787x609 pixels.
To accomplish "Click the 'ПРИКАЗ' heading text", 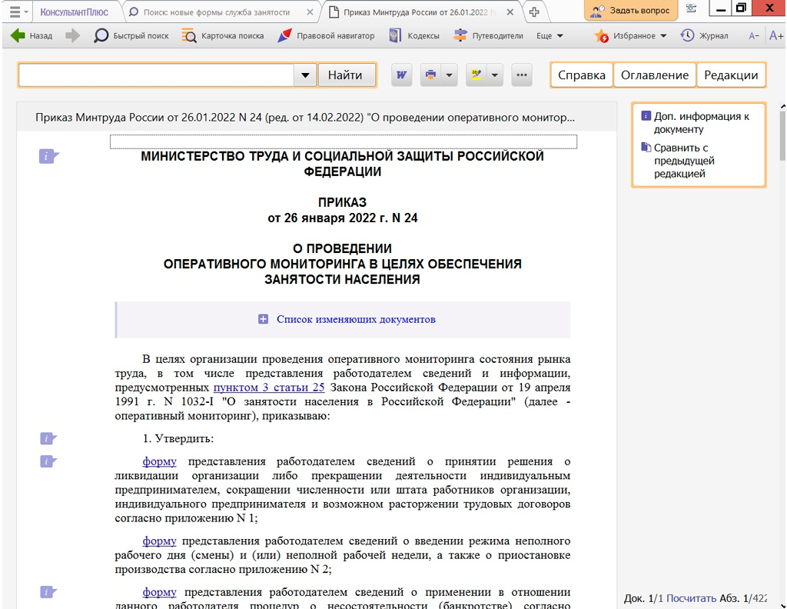I will [342, 202].
